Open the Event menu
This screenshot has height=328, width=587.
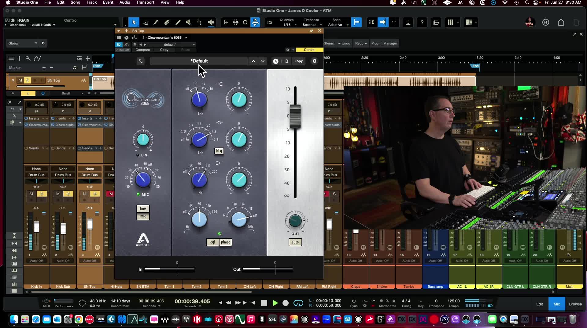tap(108, 2)
